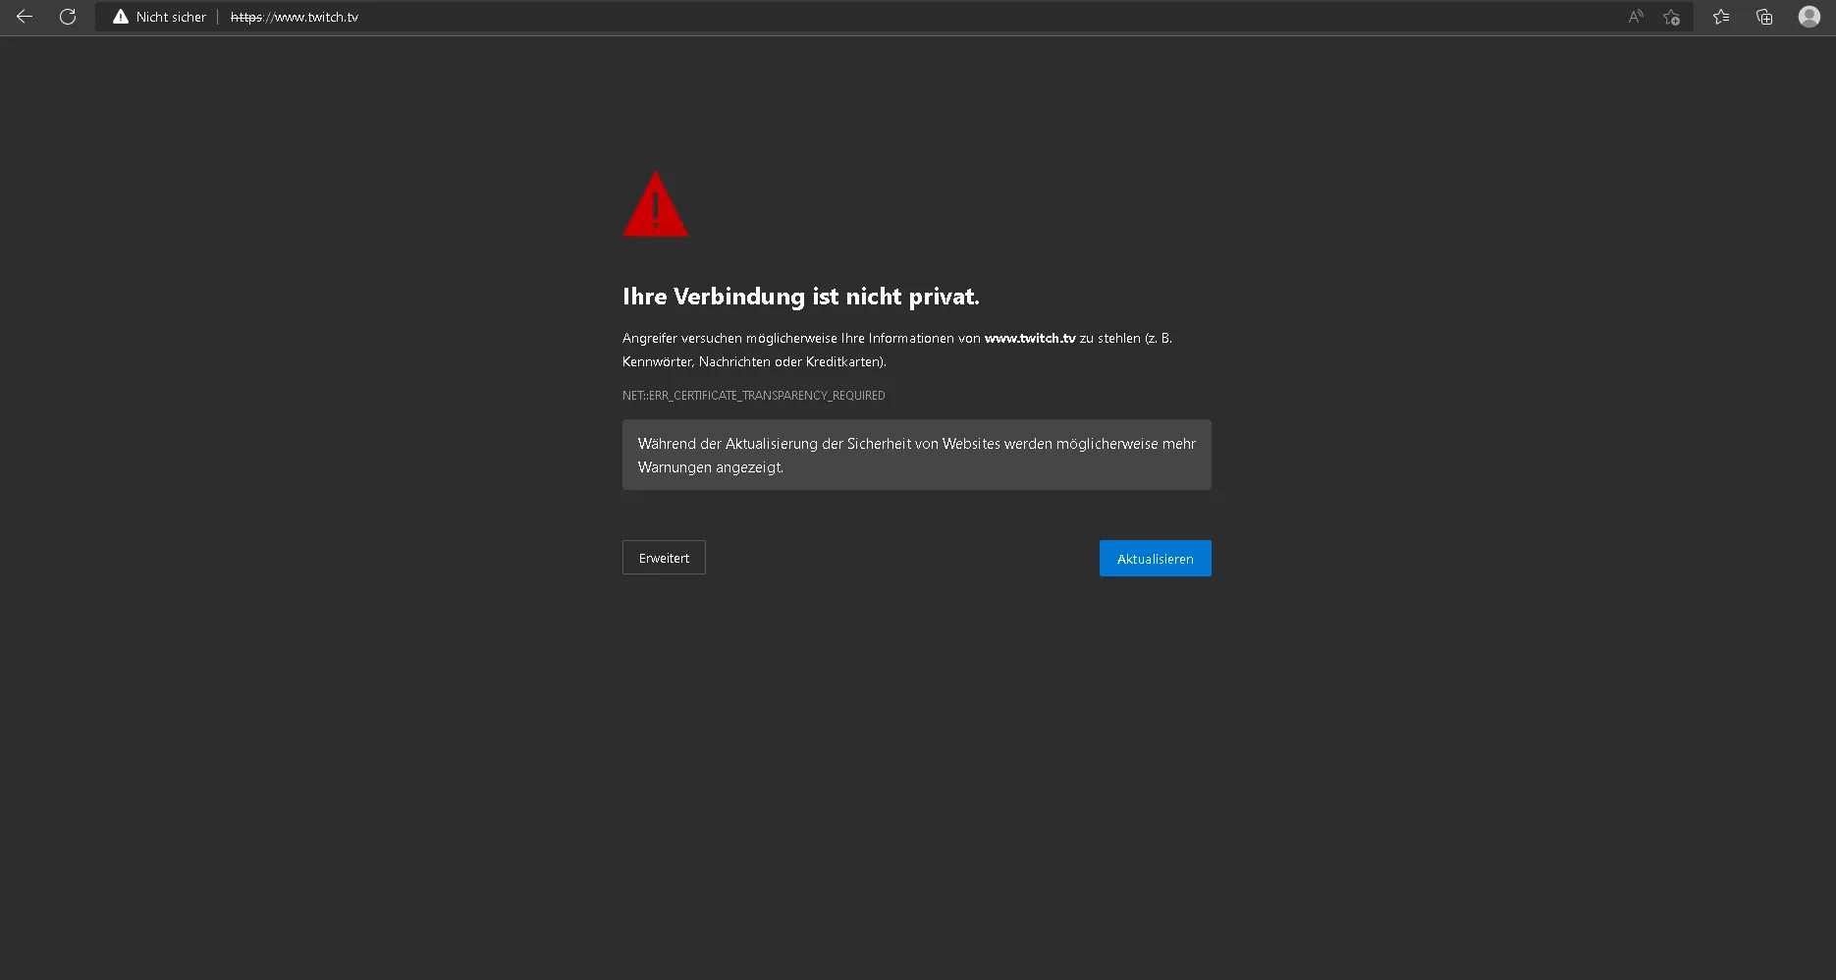Click the gray 'Während der Aktualisierung' notice box
This screenshot has height=980, width=1836.
(916, 455)
